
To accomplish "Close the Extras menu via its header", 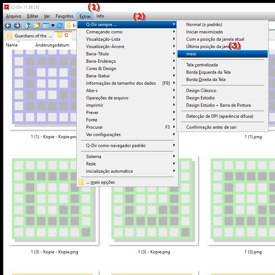I will pos(85,16).
